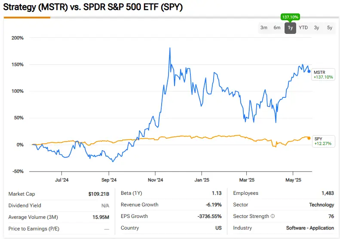This screenshot has width=340, height=239.
Task: Select the 1y time range tab
Action: (x=290, y=28)
